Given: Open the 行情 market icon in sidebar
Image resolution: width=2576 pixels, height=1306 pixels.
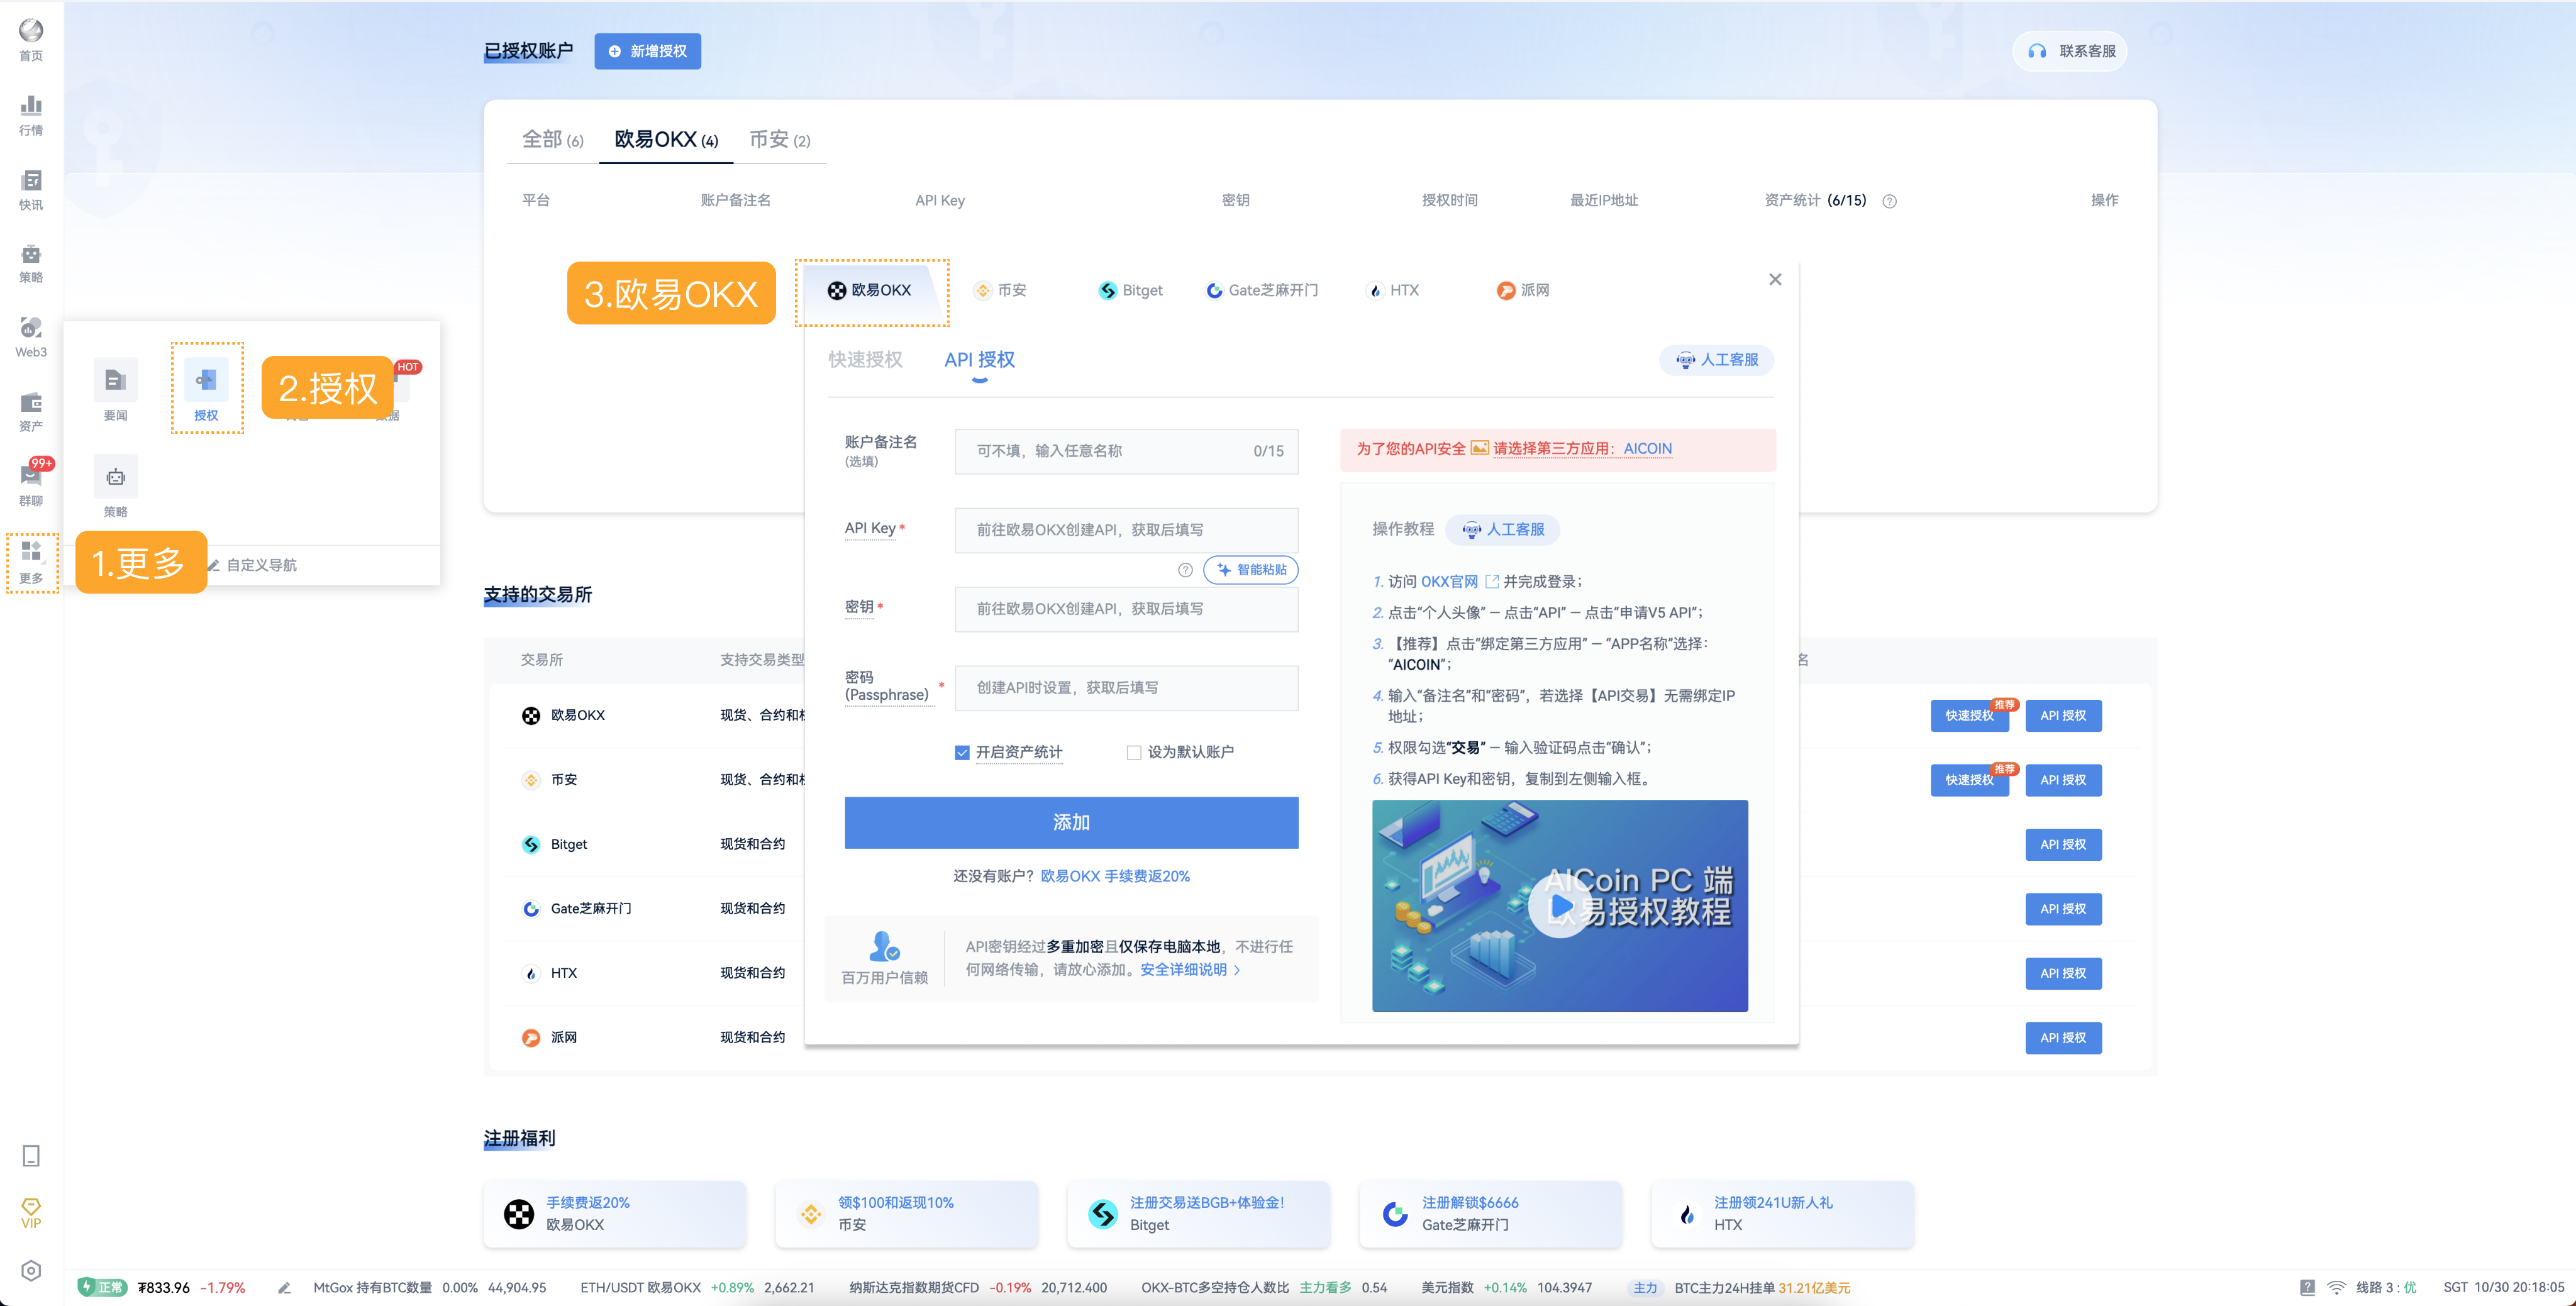Looking at the screenshot, I should (31, 115).
